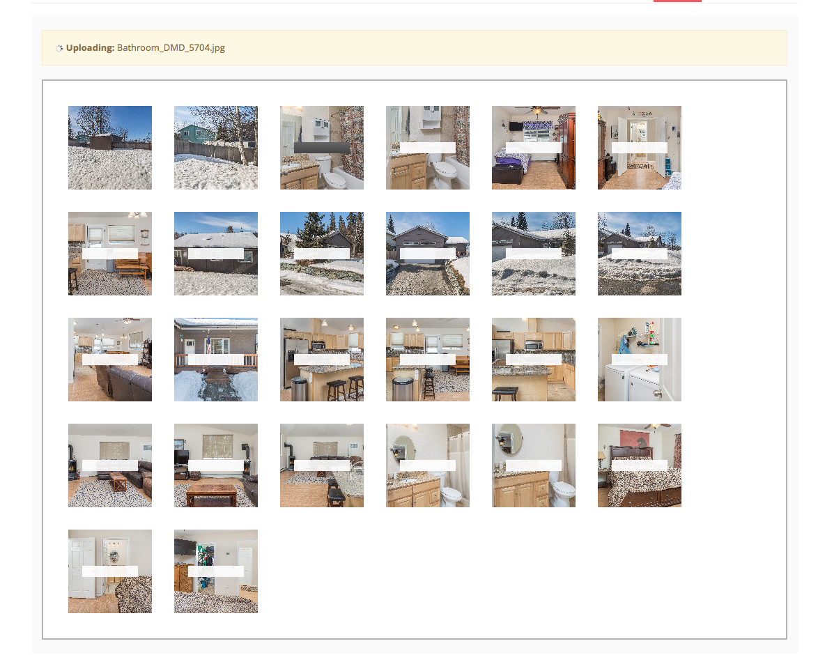This screenshot has width=818, height=655.
Task: Open the kitchen with microwave and black bench thumbnail
Action: click(534, 360)
